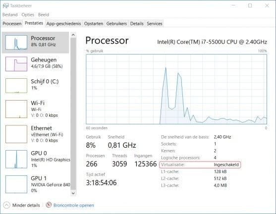Click the sidebar scroll up arrow
This screenshot has height=214, width=276.
click(x=73, y=35)
